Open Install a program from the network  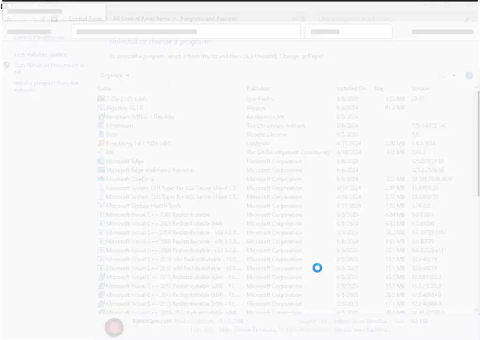46,86
